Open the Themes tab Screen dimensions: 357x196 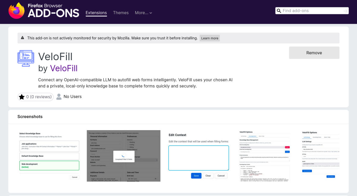coord(121,13)
